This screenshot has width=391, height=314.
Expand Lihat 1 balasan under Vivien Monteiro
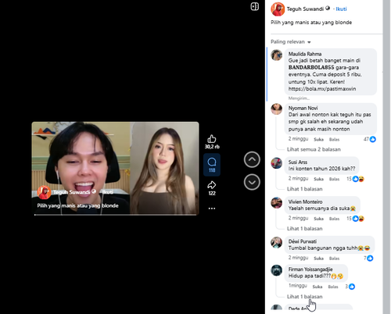pyautogui.click(x=304, y=229)
